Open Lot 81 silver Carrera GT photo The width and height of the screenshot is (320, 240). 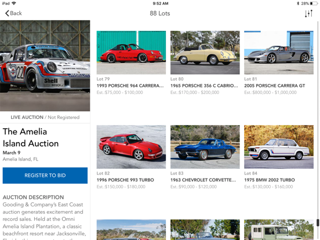[279, 52]
